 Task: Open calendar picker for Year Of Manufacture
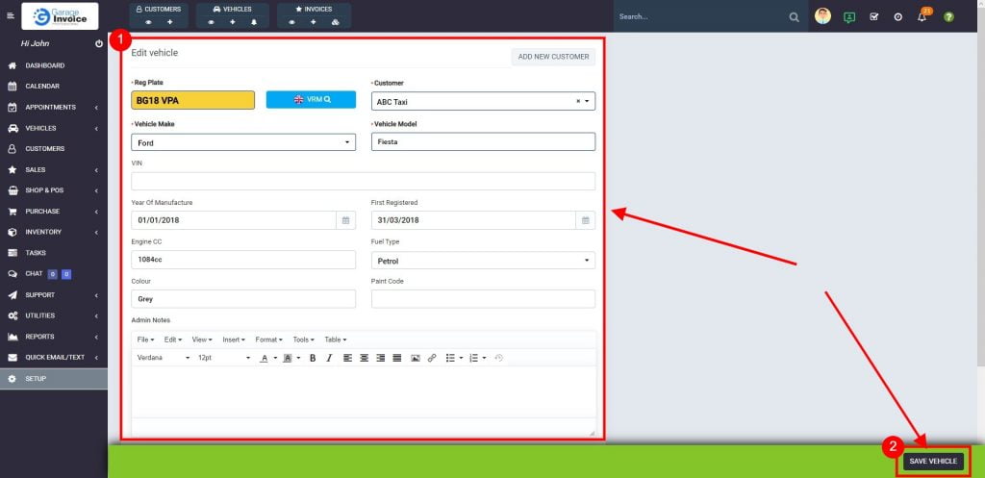pyautogui.click(x=345, y=220)
